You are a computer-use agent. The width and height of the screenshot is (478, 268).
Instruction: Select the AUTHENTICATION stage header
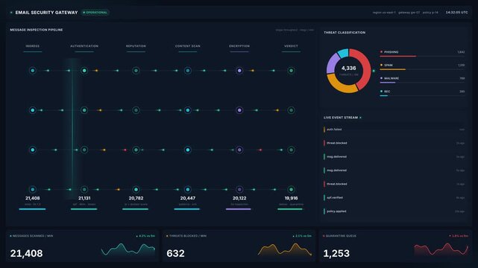point(84,46)
